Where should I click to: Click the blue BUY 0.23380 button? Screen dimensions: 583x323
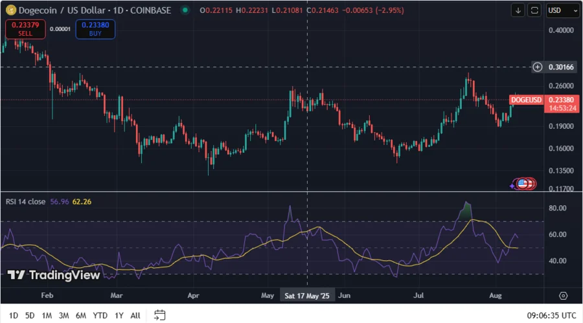coord(95,29)
